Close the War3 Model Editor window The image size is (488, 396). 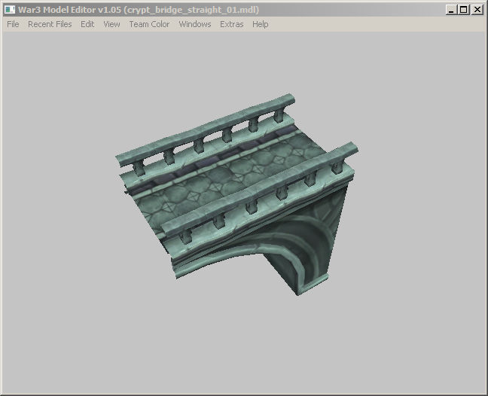pos(477,10)
